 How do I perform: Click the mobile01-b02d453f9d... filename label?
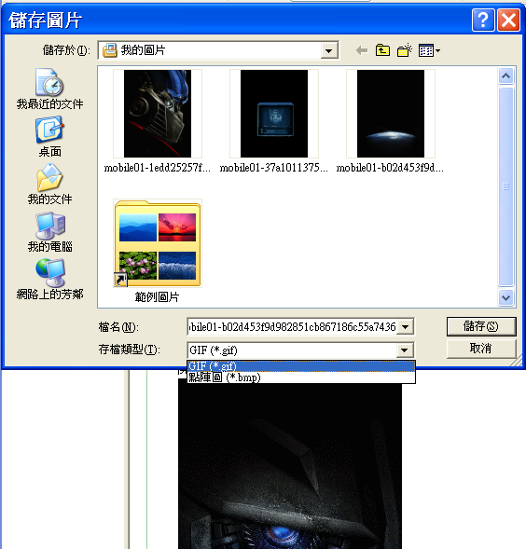[390, 168]
